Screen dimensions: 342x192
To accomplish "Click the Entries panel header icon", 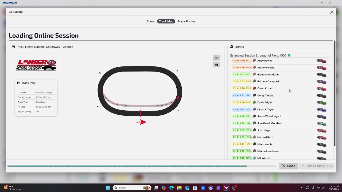I will (232, 47).
